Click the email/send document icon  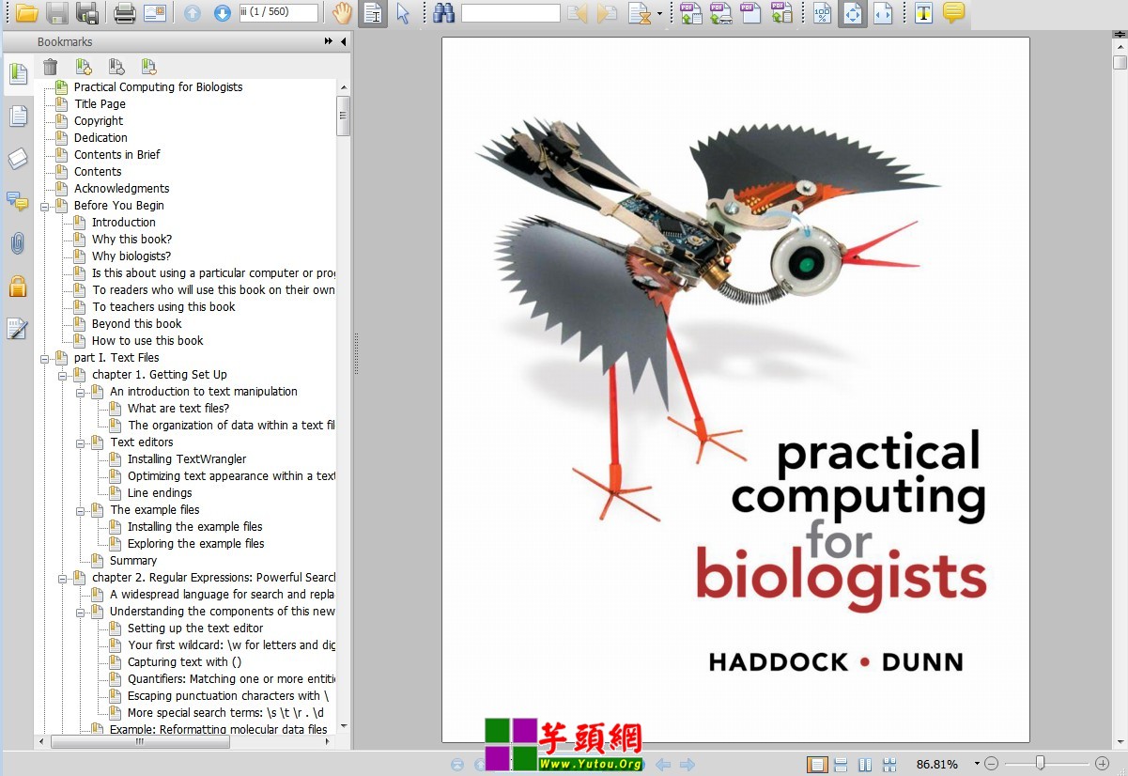pyautogui.click(x=154, y=13)
